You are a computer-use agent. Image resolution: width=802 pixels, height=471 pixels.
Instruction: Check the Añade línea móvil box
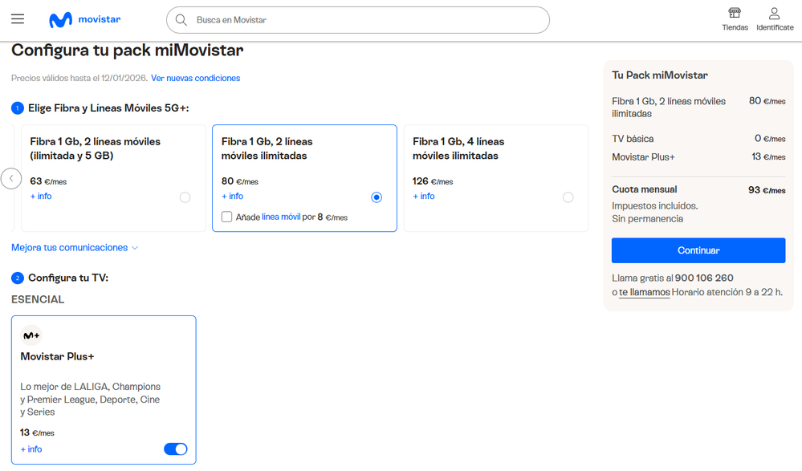227,217
